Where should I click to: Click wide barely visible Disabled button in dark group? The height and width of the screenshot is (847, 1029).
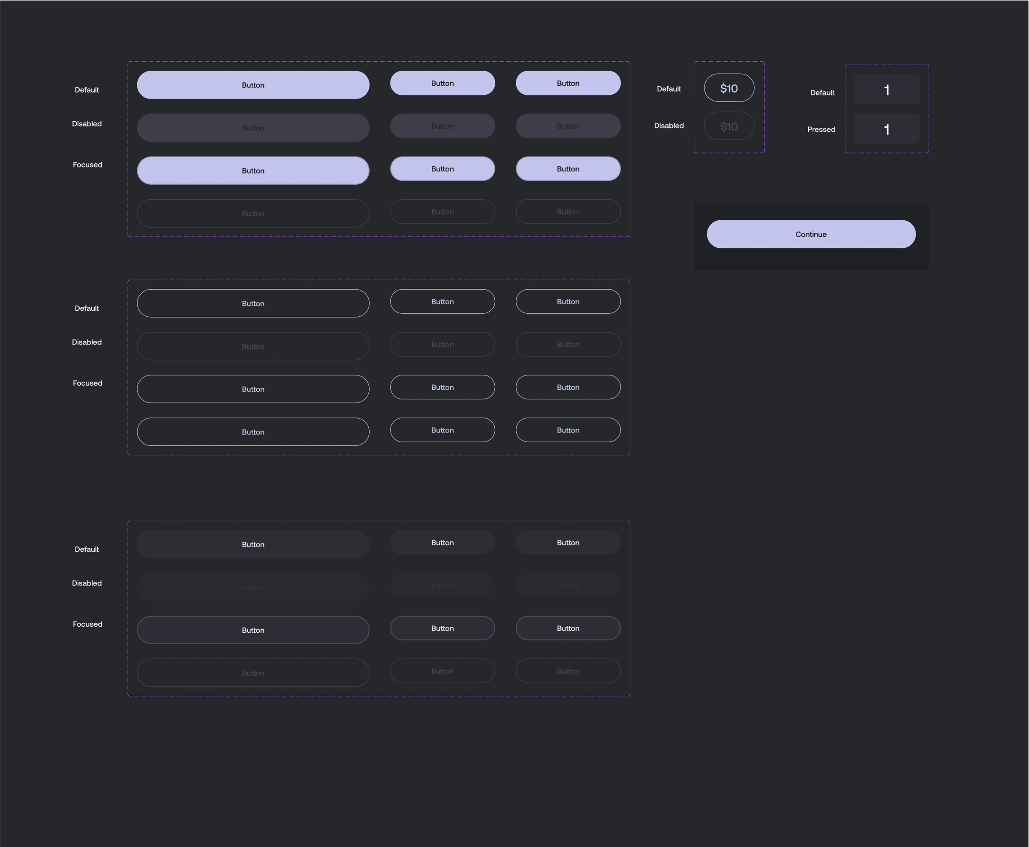click(253, 587)
